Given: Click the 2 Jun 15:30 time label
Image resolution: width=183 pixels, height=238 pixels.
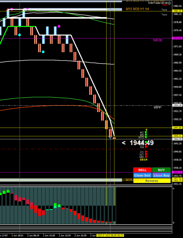Looking at the screenshot, I should [49, 236].
